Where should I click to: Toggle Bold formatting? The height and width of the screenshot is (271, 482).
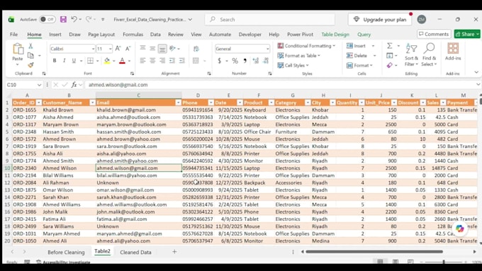coord(55,60)
